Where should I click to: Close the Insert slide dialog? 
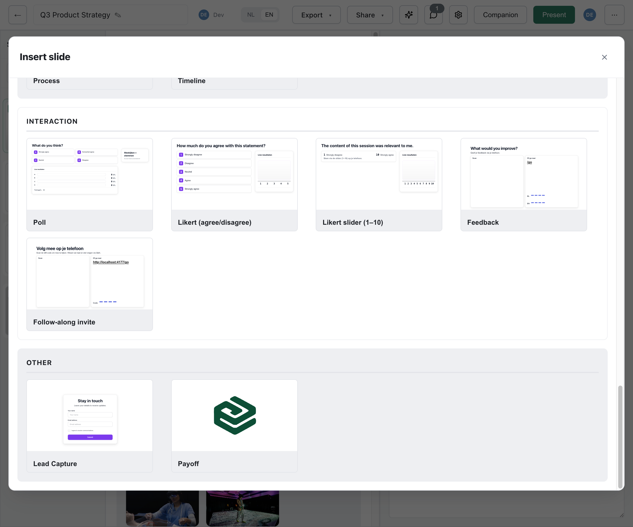pos(604,57)
